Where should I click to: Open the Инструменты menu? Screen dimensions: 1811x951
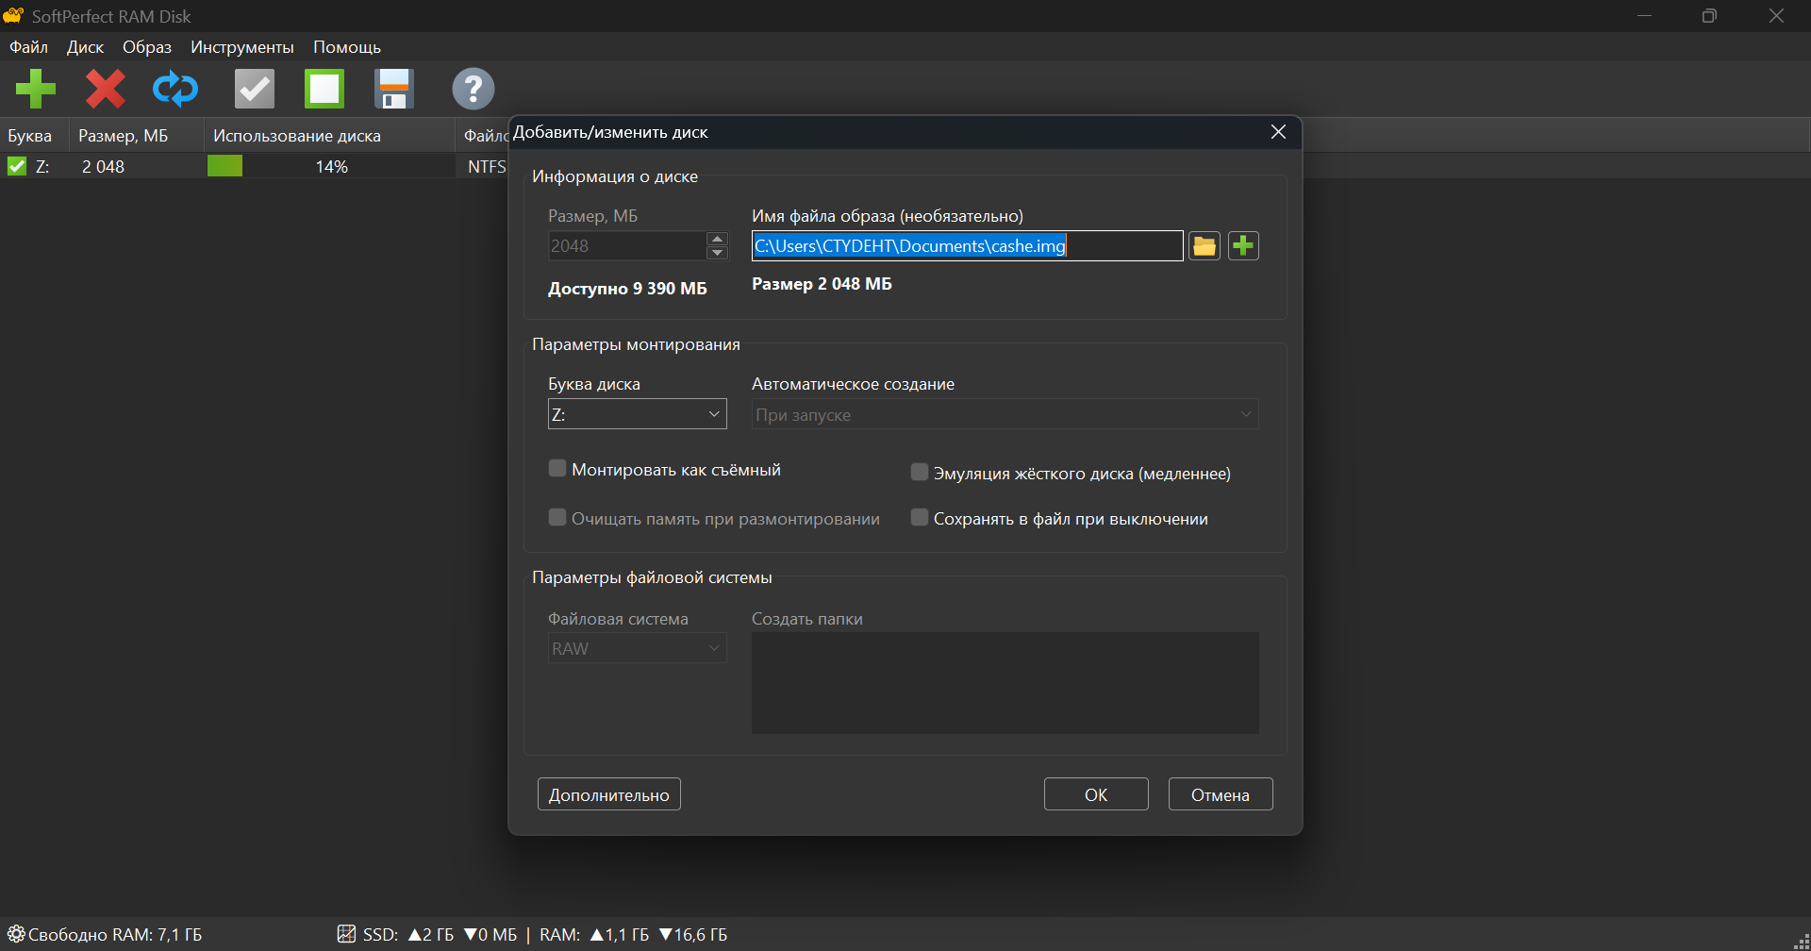[242, 47]
